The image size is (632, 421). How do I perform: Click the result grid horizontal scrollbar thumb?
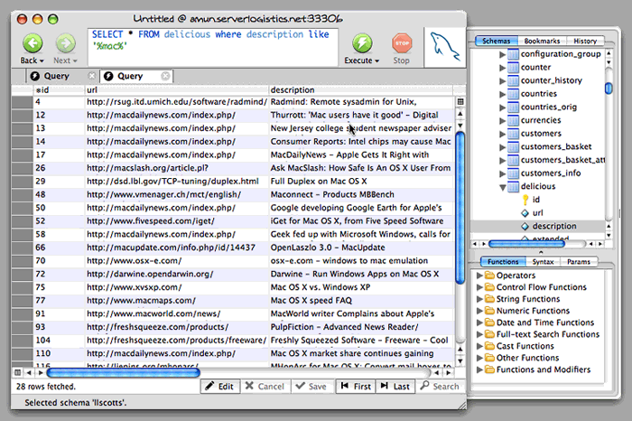click(124, 372)
